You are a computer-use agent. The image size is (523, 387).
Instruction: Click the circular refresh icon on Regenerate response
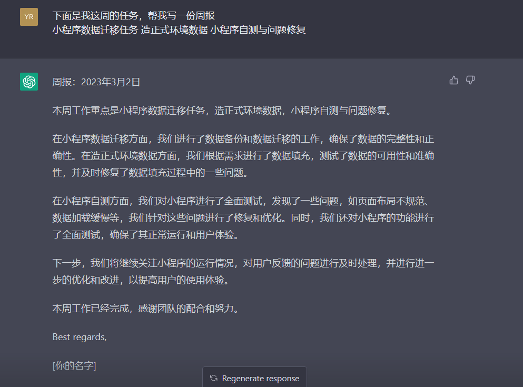click(213, 378)
